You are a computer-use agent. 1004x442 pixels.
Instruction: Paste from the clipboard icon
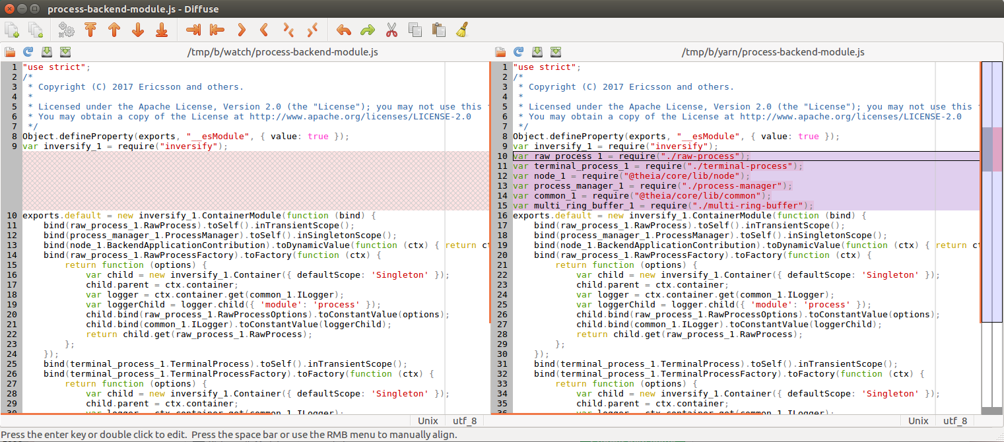point(438,30)
